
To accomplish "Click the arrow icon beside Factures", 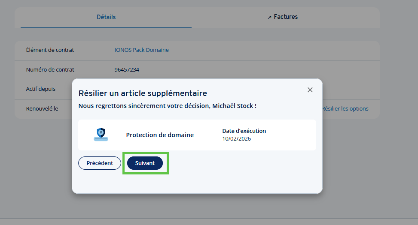I will pos(269,18).
